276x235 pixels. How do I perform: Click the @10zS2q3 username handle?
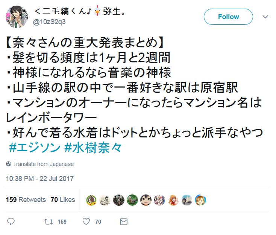(x=49, y=22)
